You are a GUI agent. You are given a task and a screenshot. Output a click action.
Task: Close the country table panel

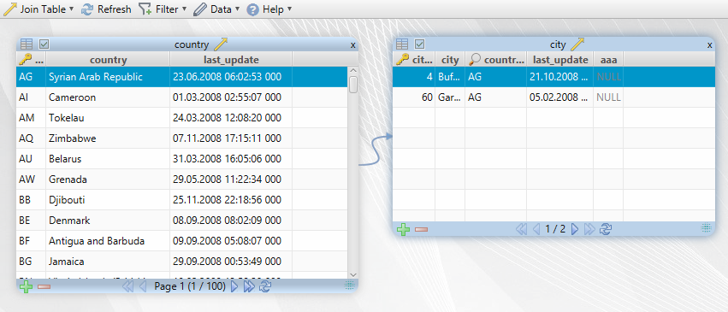coord(352,45)
